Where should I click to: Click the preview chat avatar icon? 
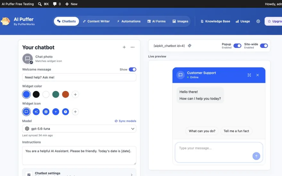tap(180, 75)
